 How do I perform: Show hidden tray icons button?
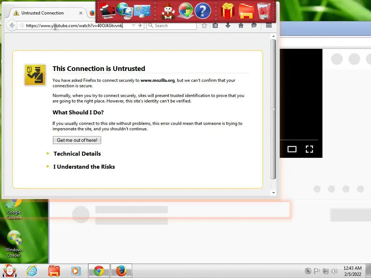click(x=308, y=271)
